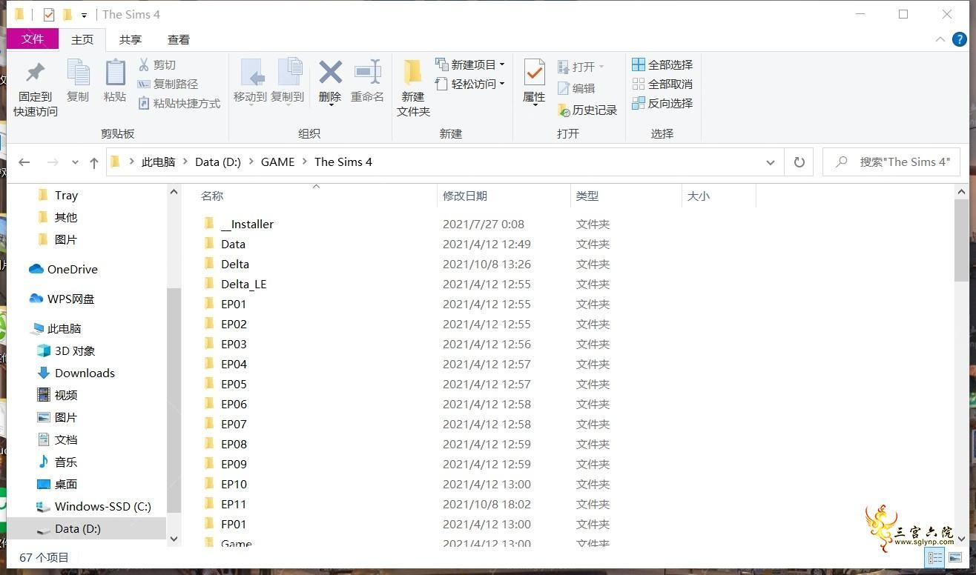976x575 pixels.
Task: Select the EP05 folder
Action: click(234, 384)
